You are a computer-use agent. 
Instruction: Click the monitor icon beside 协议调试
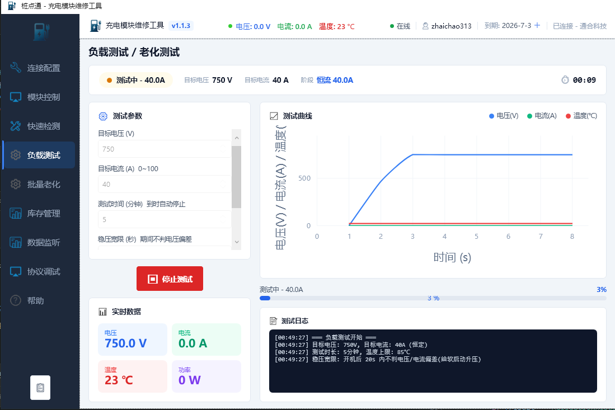[15, 271]
